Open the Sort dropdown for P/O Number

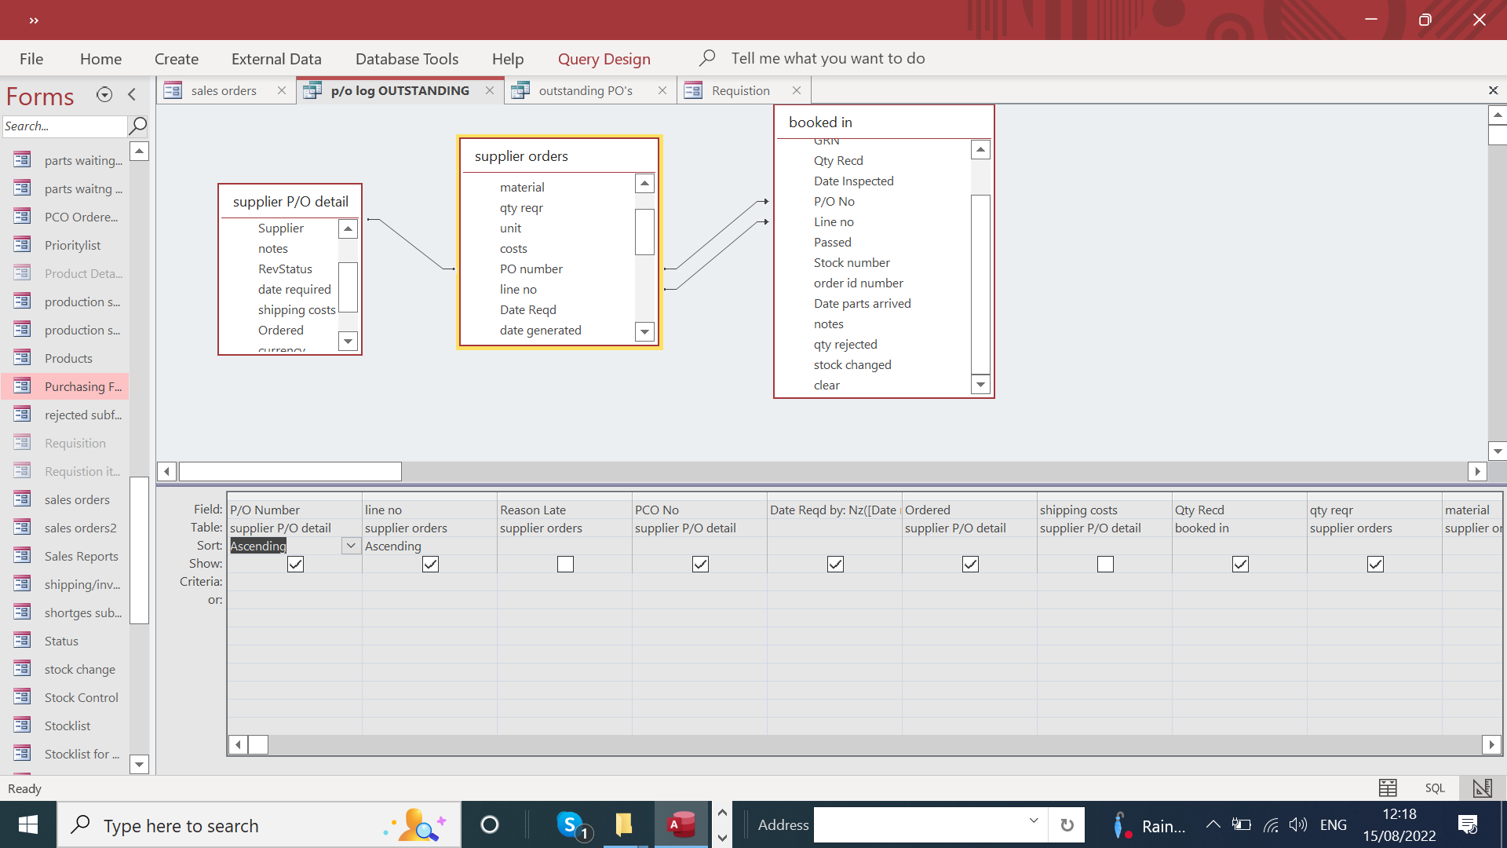point(351,546)
